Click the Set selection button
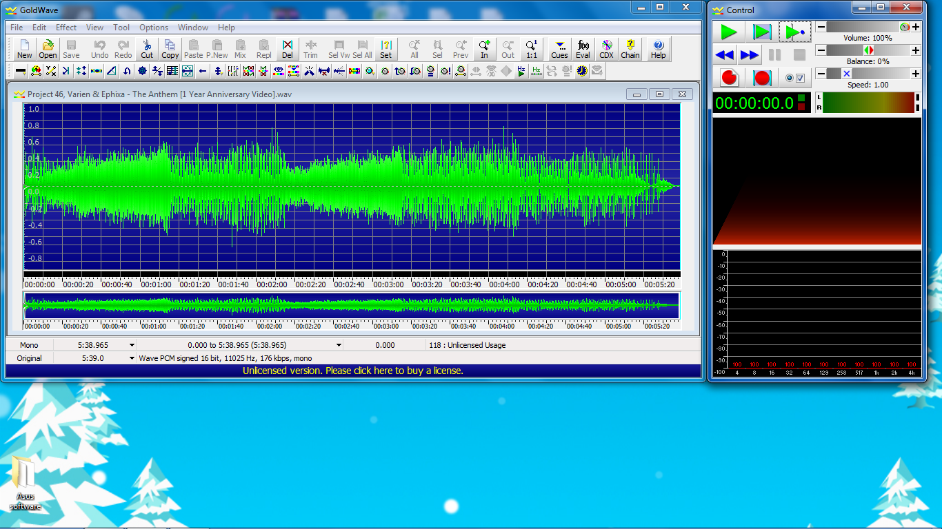Image resolution: width=942 pixels, height=529 pixels. click(385, 49)
